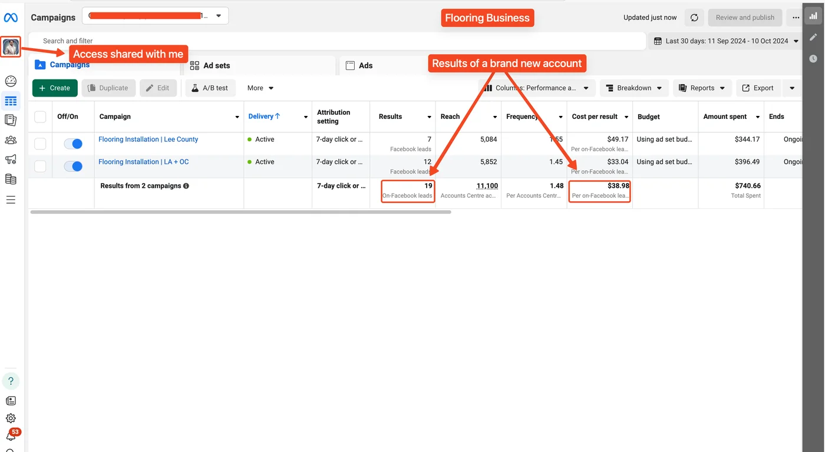The height and width of the screenshot is (452, 825).
Task: Click the green Create button
Action: click(x=55, y=88)
